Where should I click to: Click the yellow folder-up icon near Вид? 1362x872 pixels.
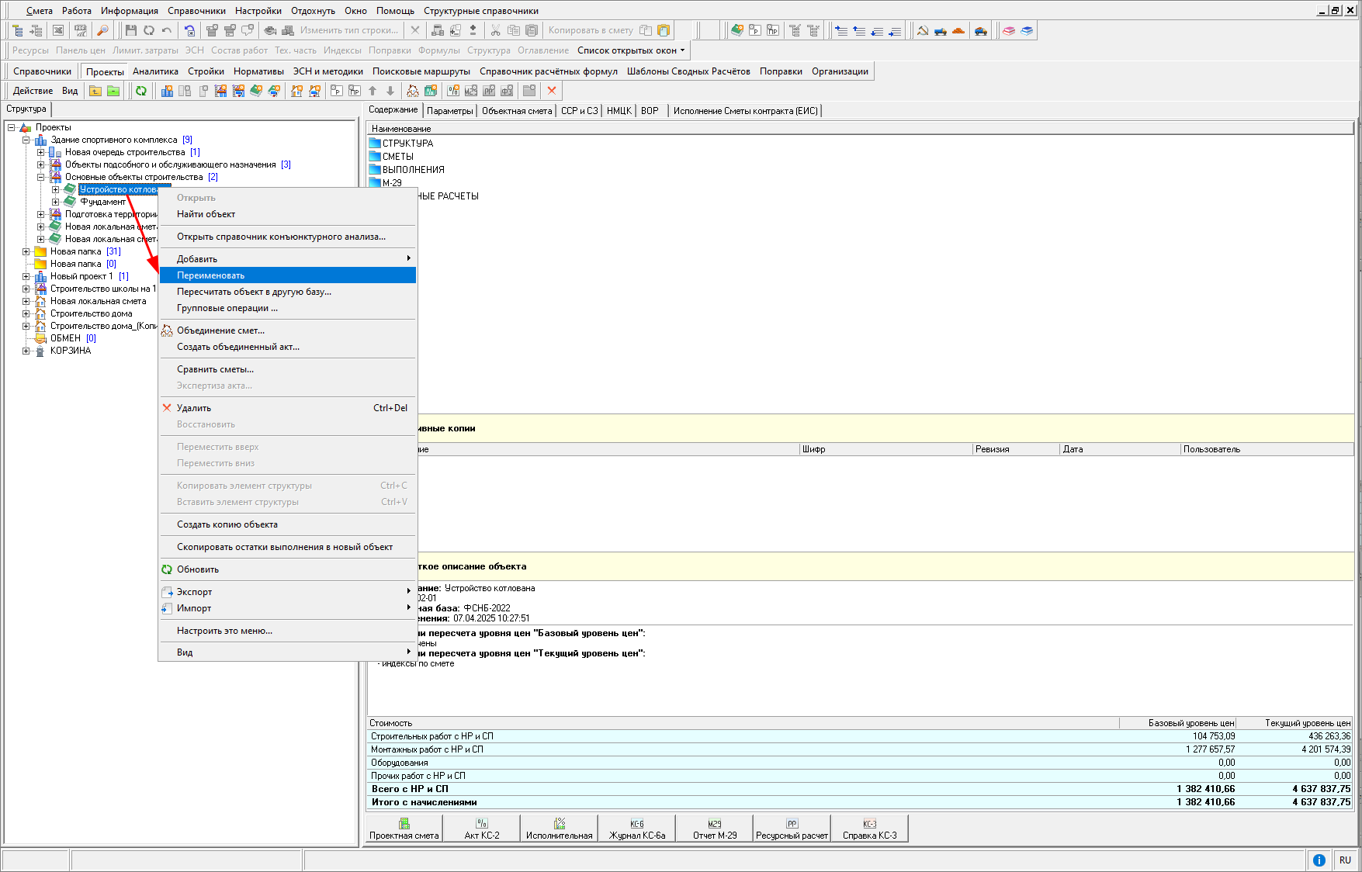pos(95,91)
